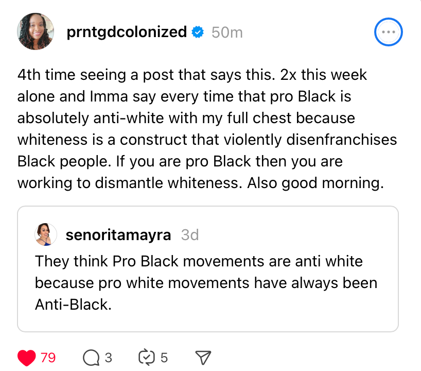421x371 pixels.
Task: Open the three-dot more options menu
Action: coord(388,32)
